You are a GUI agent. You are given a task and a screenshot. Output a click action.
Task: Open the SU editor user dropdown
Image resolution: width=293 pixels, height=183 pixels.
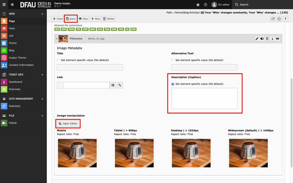click(221, 5)
